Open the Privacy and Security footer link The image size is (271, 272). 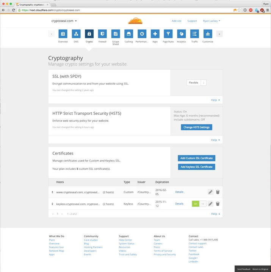(165, 255)
